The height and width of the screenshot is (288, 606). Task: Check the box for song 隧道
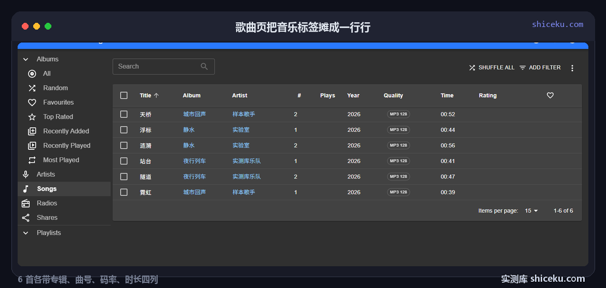click(123, 176)
